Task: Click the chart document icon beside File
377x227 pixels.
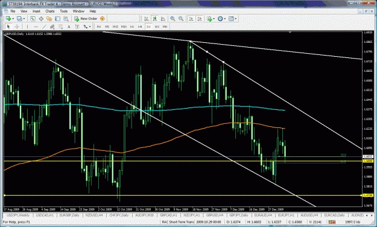Action: tap(6, 11)
